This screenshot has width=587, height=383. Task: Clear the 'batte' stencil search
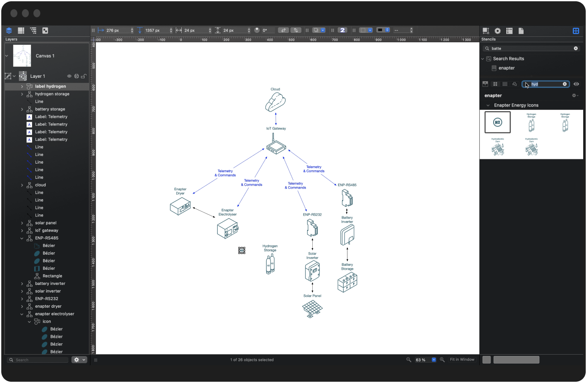coord(576,49)
